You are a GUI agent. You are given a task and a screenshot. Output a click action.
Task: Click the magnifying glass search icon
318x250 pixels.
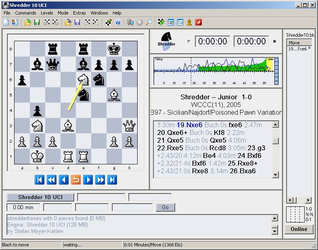pyautogui.click(x=149, y=22)
